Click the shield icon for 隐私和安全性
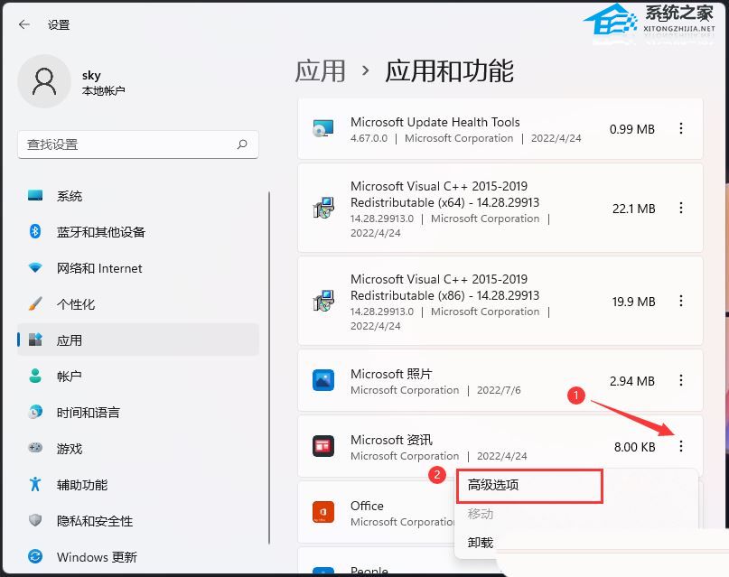The image size is (729, 577). point(35,520)
